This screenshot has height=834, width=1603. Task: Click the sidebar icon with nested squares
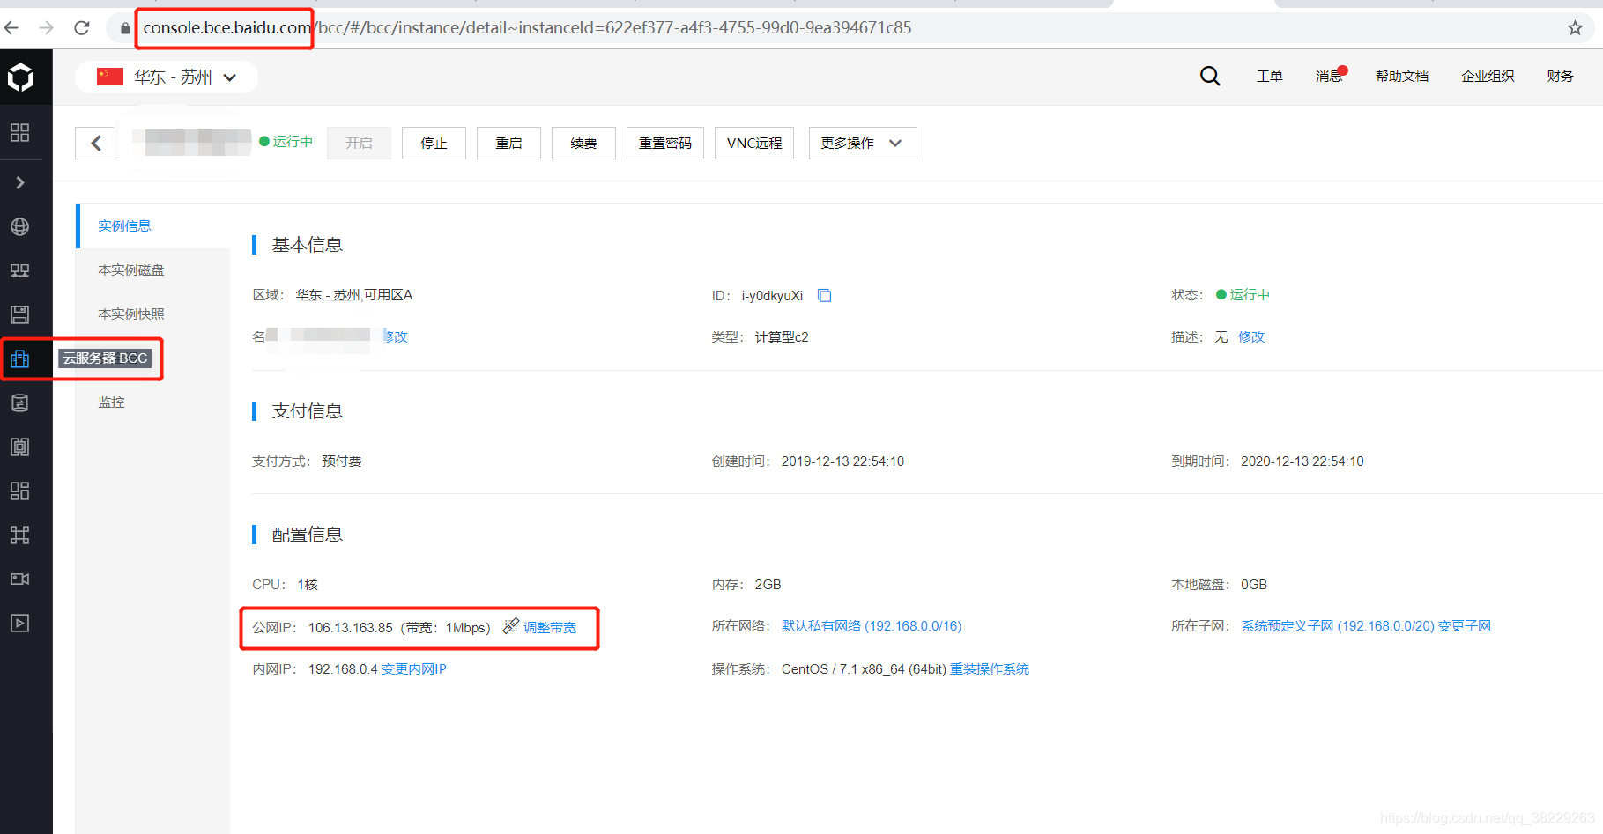pos(19,447)
